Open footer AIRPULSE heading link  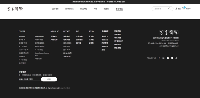[54, 31]
